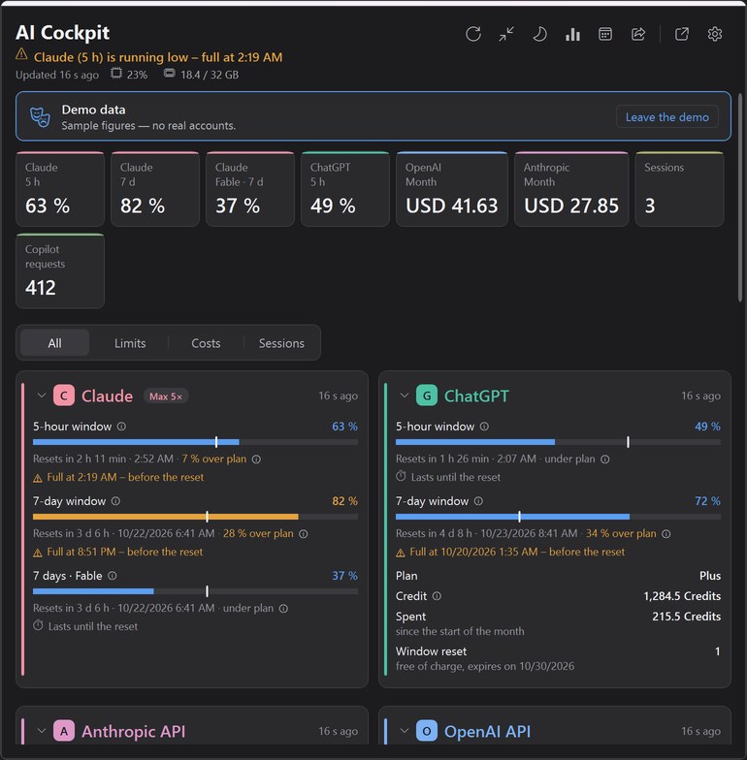Click info icon next to ChatGPT 5-hour window
Screen dimensions: 747x760
484,427
